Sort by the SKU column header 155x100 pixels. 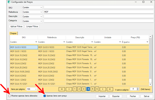(24, 37)
